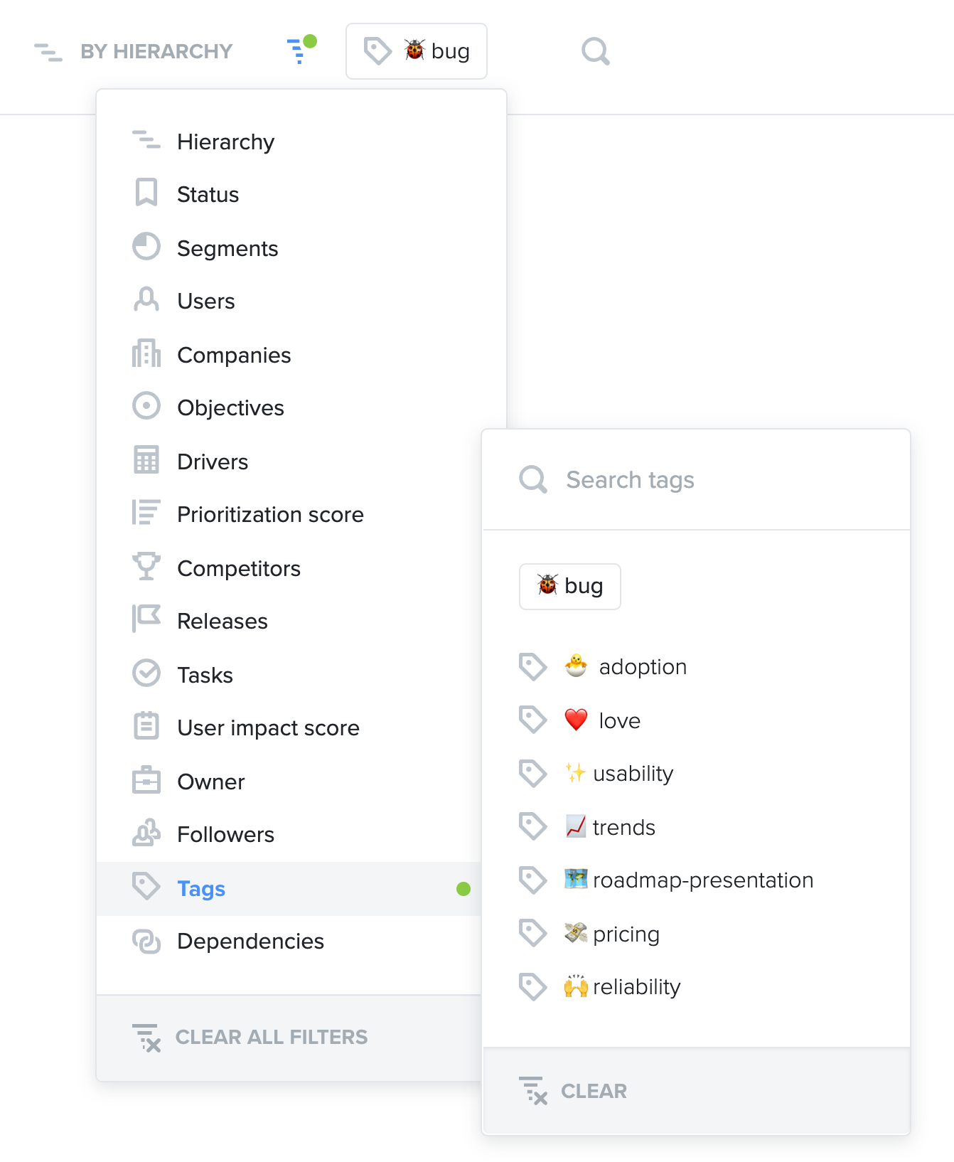Click the Releases flag icon

(146, 619)
